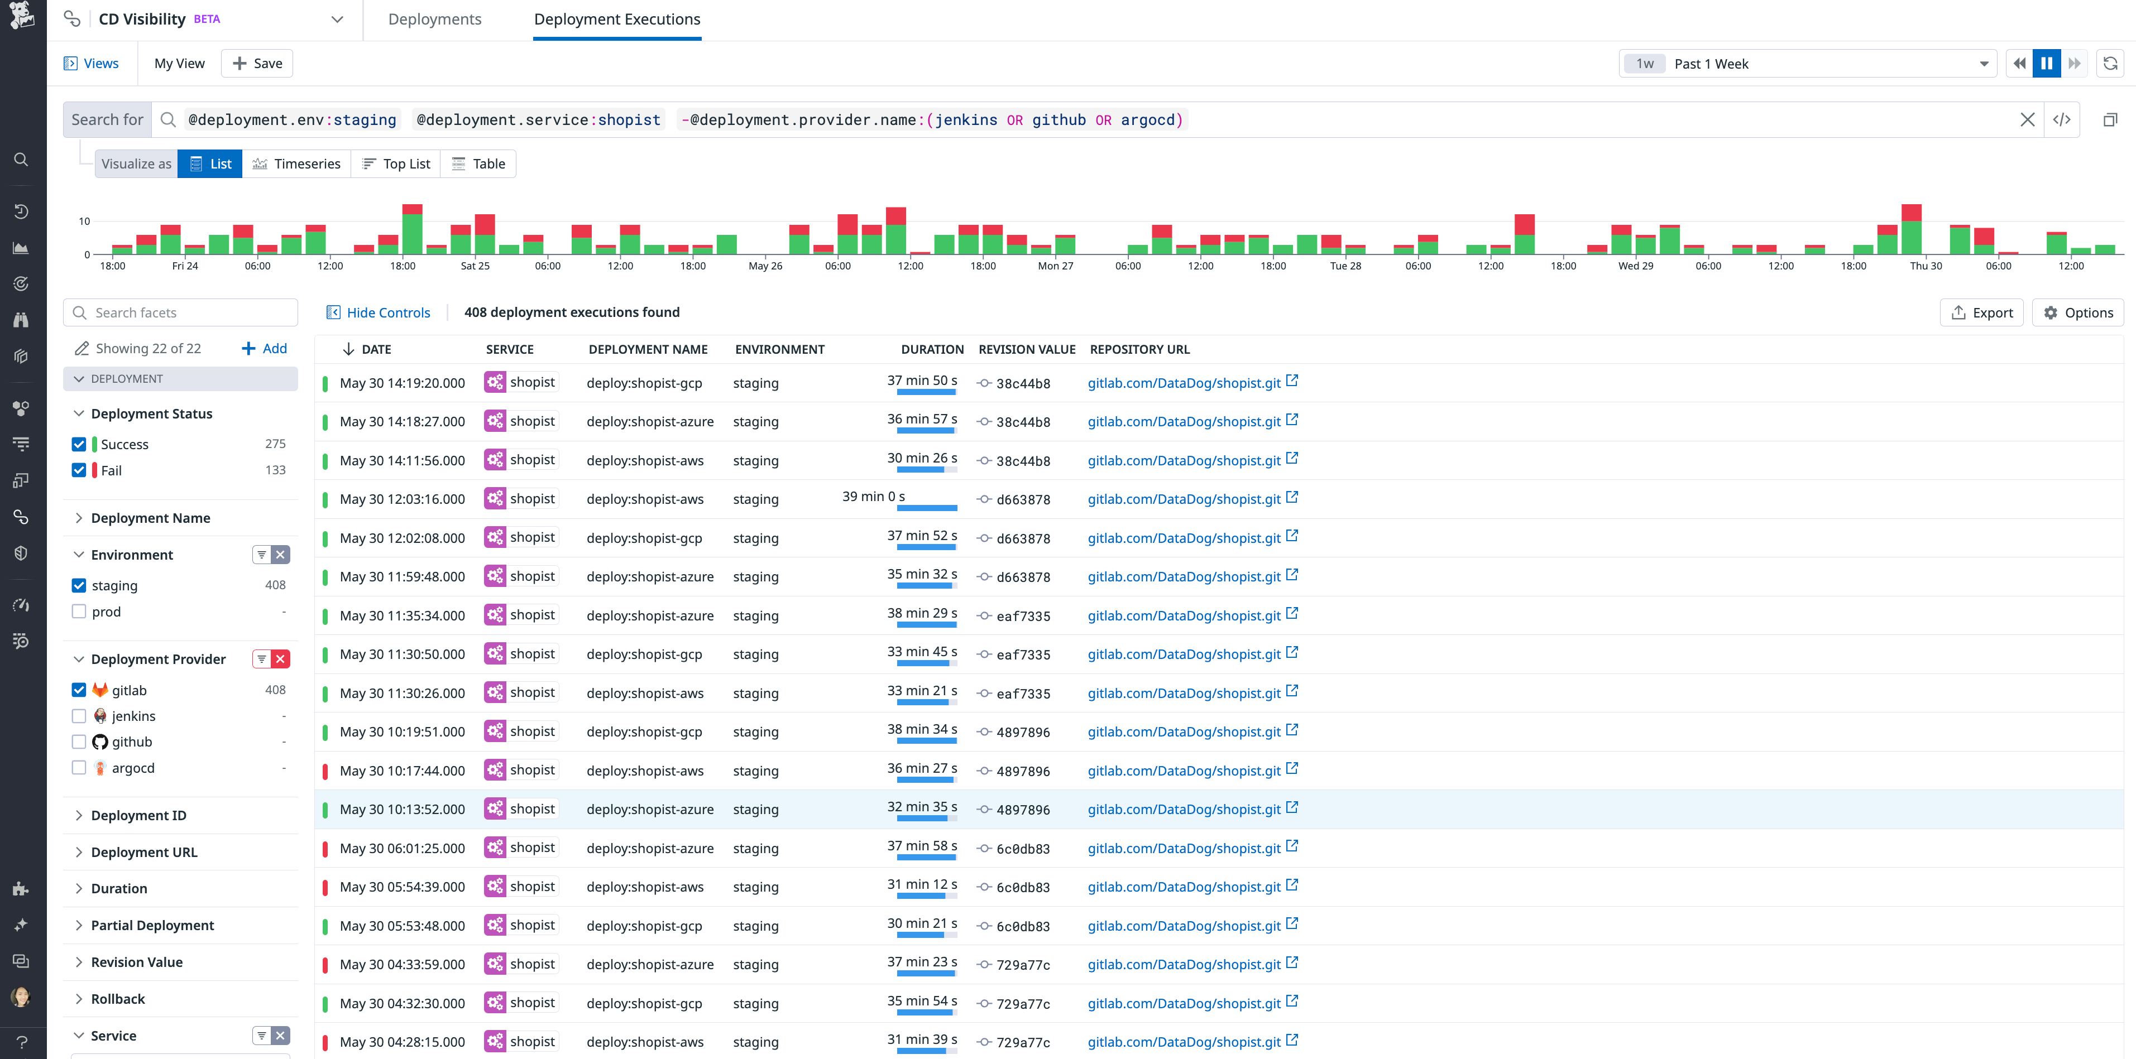
Task: Pause live updates with the pause button
Action: click(x=2047, y=63)
